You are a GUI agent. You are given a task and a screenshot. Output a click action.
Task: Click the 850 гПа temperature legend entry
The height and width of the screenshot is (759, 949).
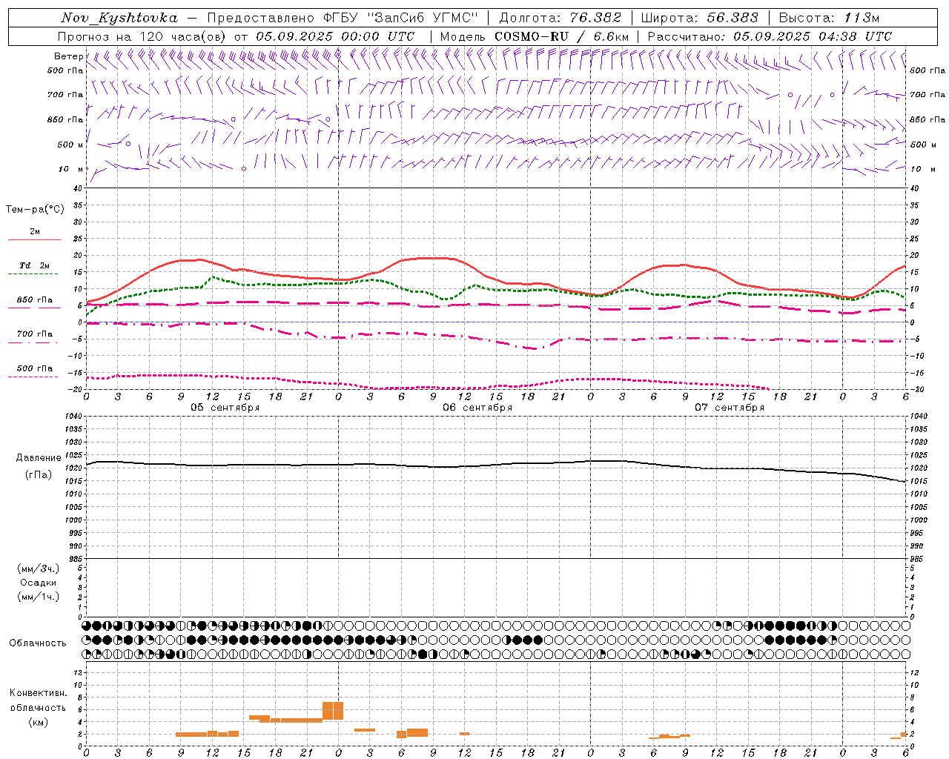(x=35, y=300)
